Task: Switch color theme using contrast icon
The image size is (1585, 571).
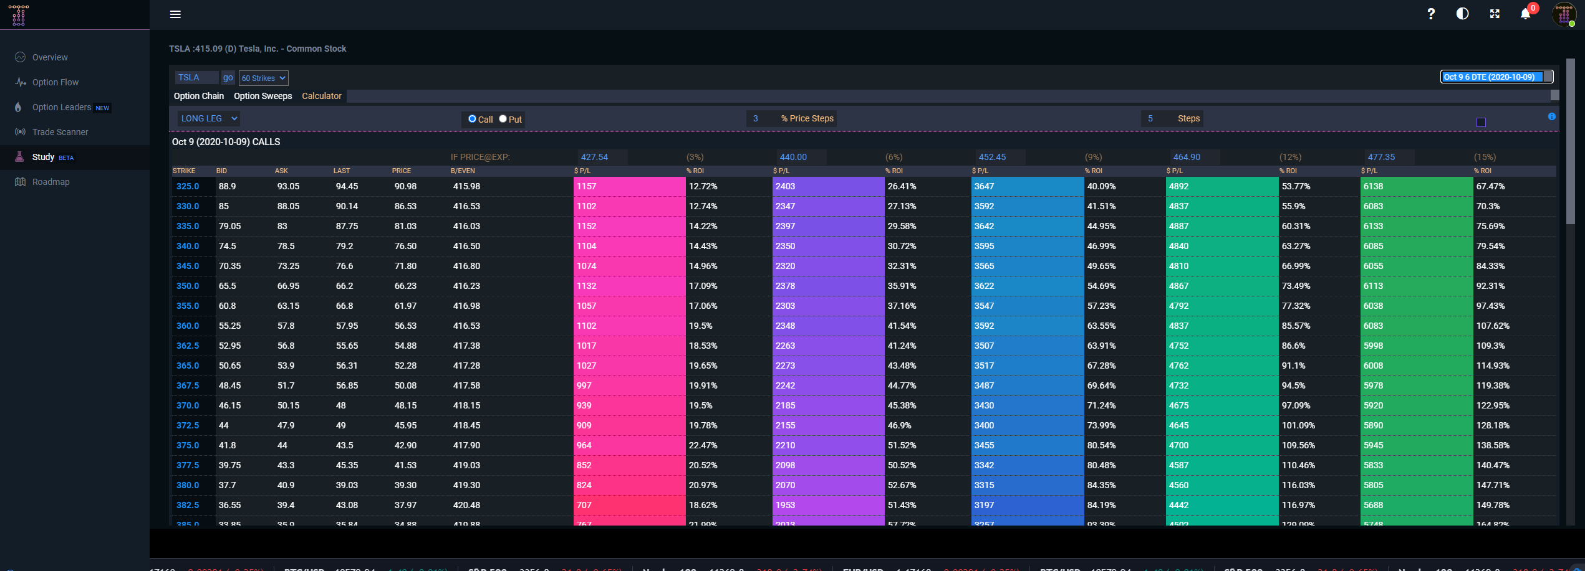Action: [x=1462, y=13]
